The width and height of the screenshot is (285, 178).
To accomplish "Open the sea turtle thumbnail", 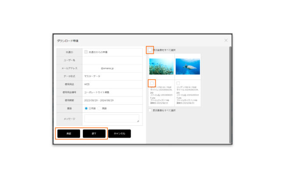I will tap(188, 66).
